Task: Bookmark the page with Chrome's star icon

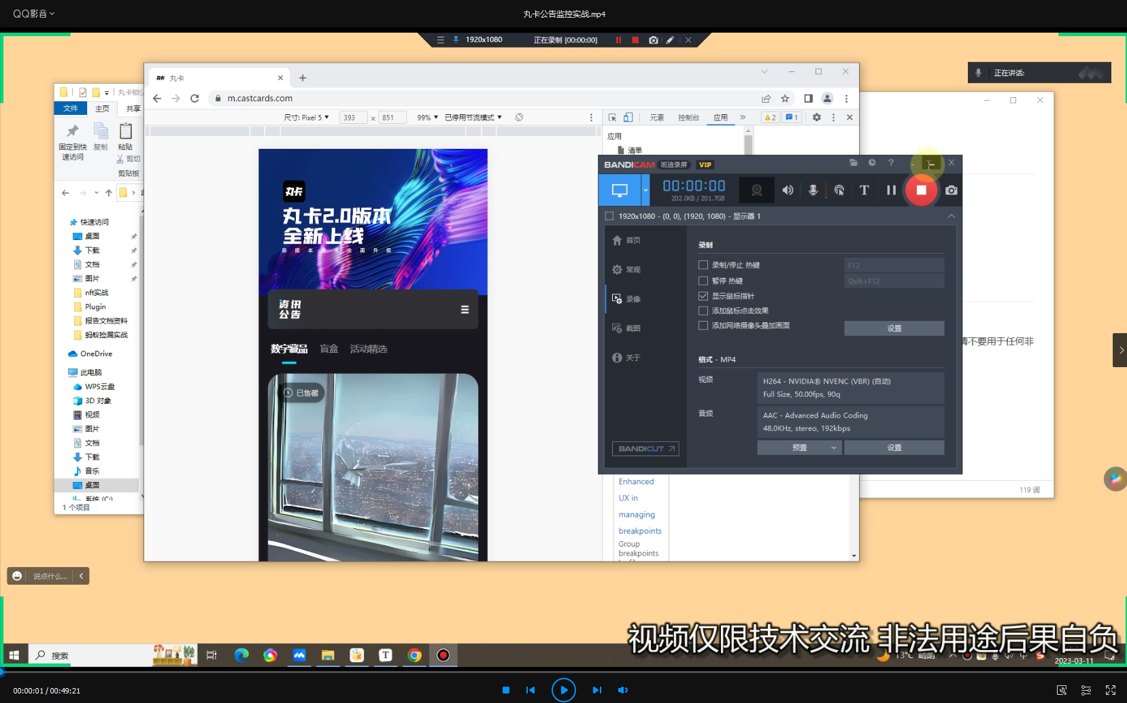Action: [785, 99]
